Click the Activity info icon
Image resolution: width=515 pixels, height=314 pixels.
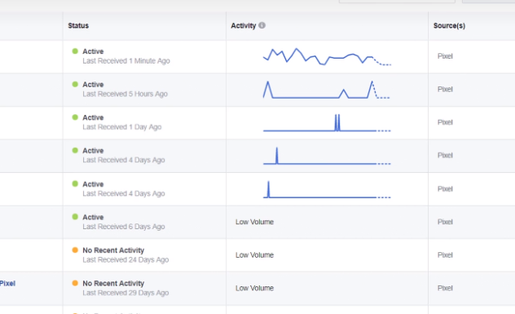click(262, 25)
